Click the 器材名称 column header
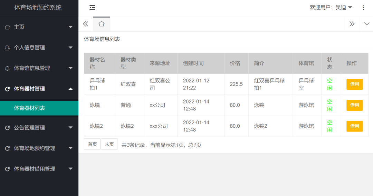Screen dimensions: 373x196 click(x=99, y=63)
